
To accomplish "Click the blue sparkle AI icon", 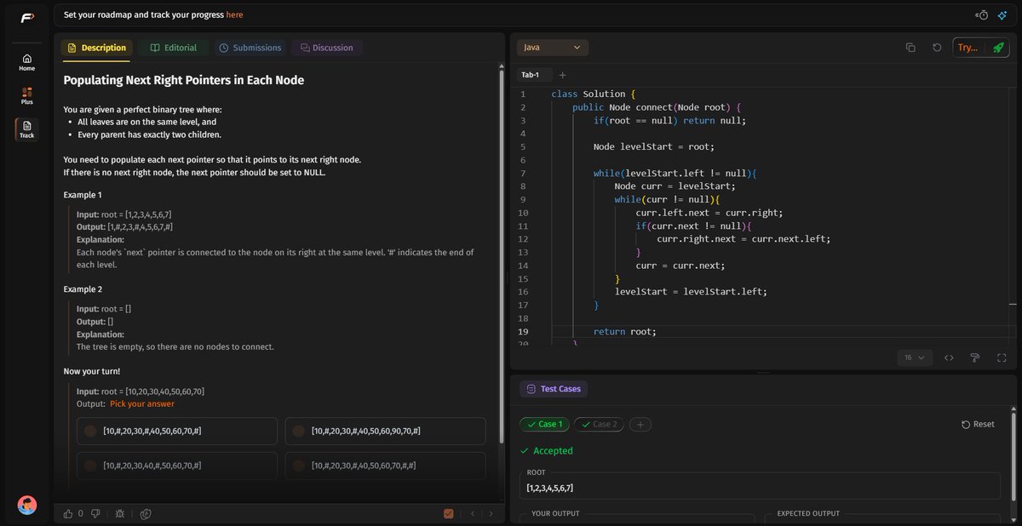I will point(1002,14).
